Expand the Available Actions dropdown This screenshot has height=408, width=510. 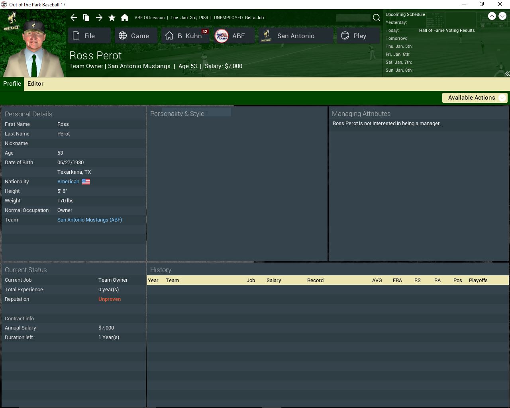pos(475,98)
